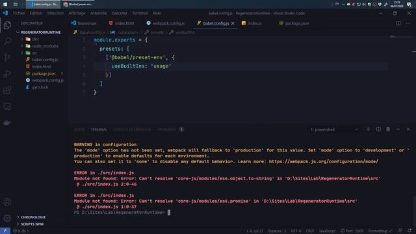Image resolution: width=416 pixels, height=234 pixels.
Task: Open the Explorer view in activity bar
Action: pyautogui.click(x=7, y=25)
